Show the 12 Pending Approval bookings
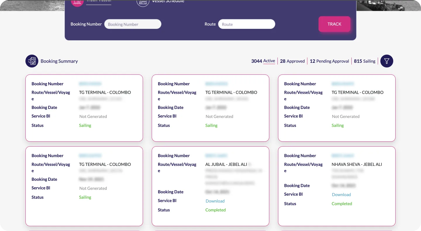This screenshot has height=231, width=421. pyautogui.click(x=329, y=61)
